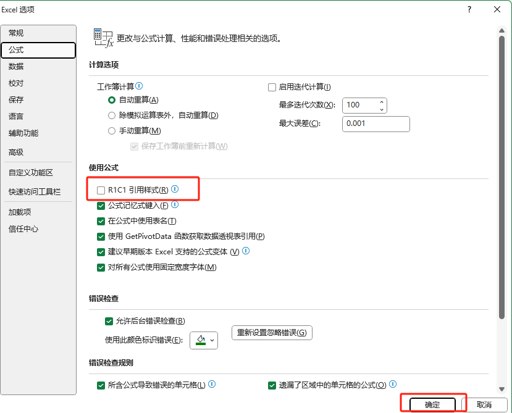This screenshot has height=413, width=512.
Task: Toggle 建议早期版本 Excel 支持的公式变体 checkbox
Action: pyautogui.click(x=101, y=252)
